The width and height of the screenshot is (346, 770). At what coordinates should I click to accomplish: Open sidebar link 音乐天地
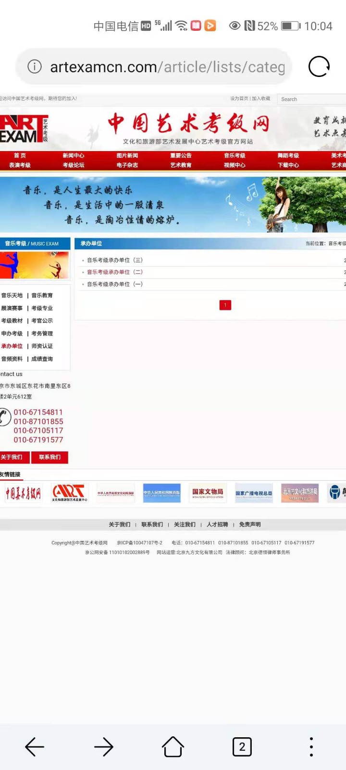pos(12,295)
